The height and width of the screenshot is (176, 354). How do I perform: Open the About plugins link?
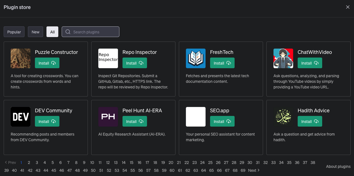pyautogui.click(x=338, y=166)
